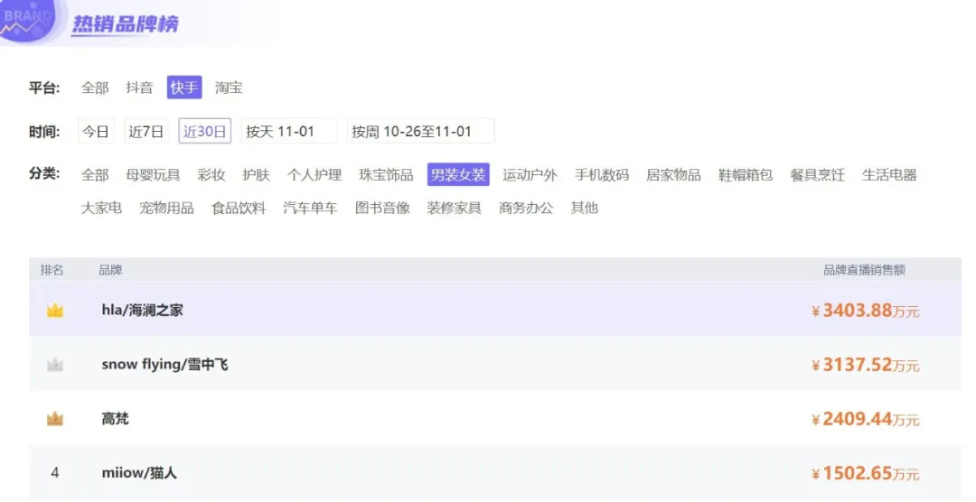Choose the 运动户外 category
The height and width of the screenshot is (502, 976).
pos(530,175)
